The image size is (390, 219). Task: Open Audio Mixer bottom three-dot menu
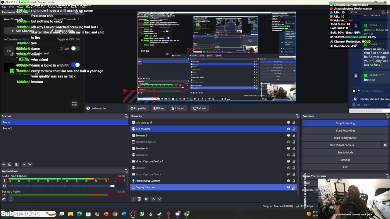pyautogui.click(x=11, y=199)
